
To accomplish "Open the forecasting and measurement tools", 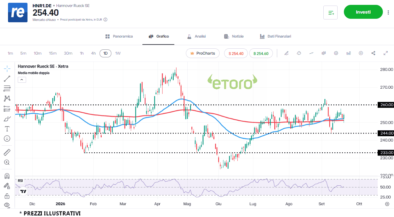I will [7, 108].
